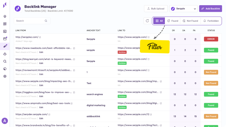Click the magnifier icon in Search box
Screen dimensions: 226x127
[46, 21]
